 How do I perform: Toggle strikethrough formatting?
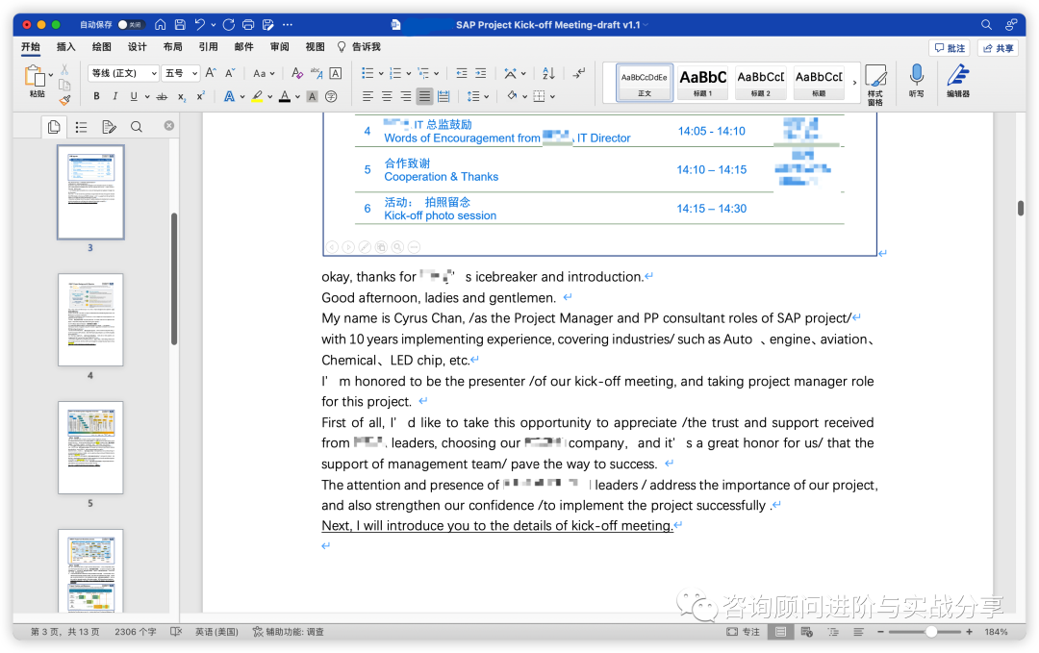(162, 97)
